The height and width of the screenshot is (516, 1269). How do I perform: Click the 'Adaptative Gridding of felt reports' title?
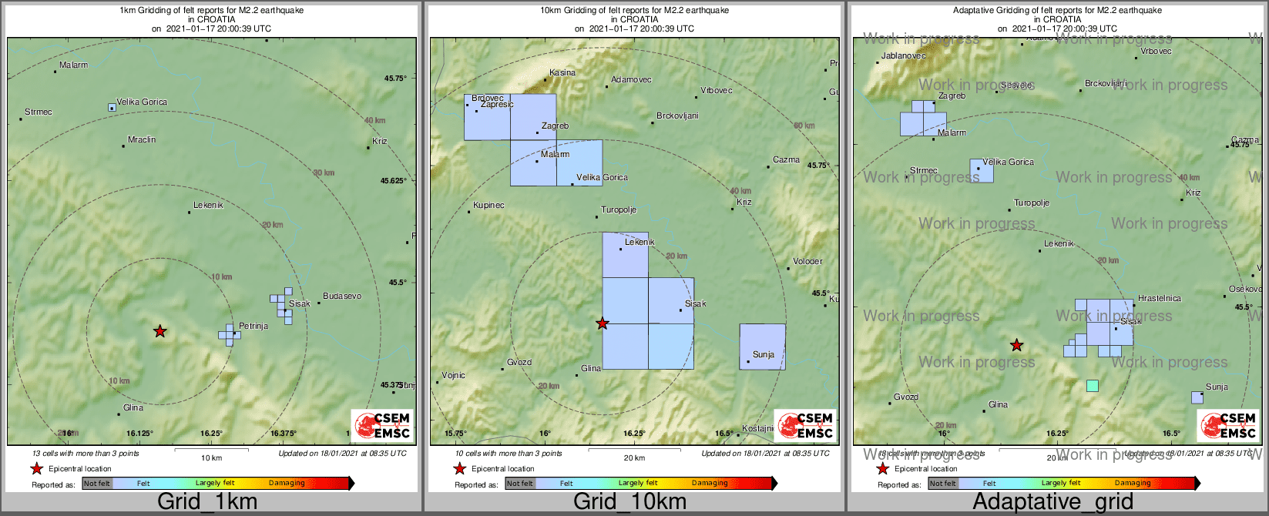[1058, 11]
